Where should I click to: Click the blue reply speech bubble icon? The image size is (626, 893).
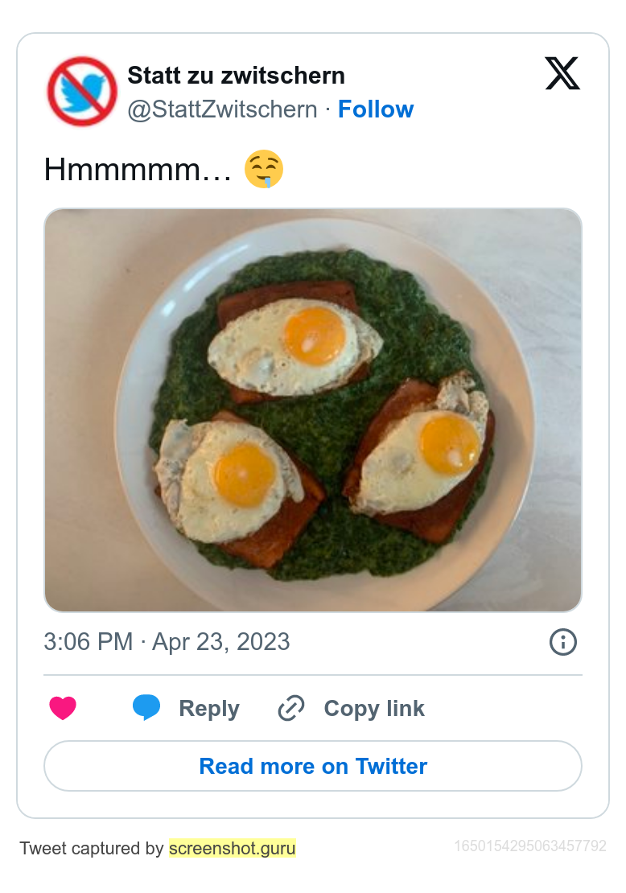pos(146,707)
